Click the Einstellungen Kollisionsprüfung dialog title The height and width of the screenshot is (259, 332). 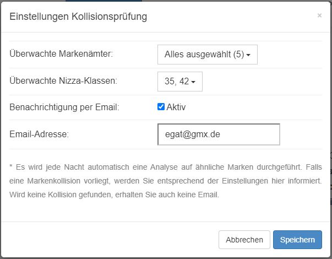78,17
